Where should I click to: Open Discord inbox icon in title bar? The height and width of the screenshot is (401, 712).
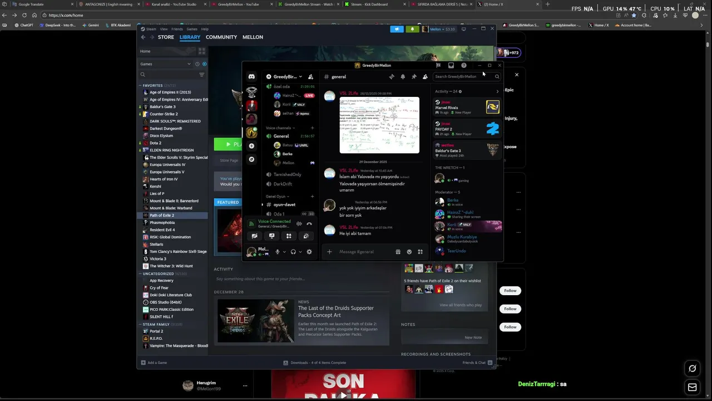[451, 65]
